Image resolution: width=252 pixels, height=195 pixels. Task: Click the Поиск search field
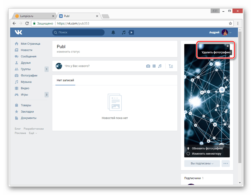click(78, 32)
